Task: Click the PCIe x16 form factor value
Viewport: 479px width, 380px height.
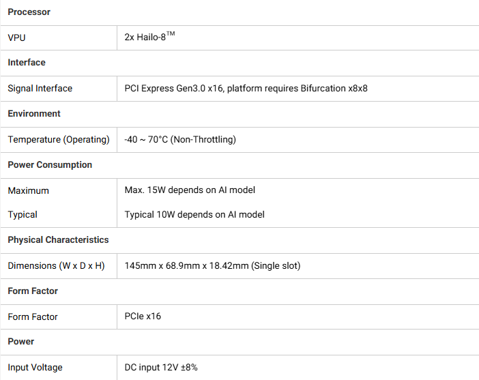Action: 143,316
